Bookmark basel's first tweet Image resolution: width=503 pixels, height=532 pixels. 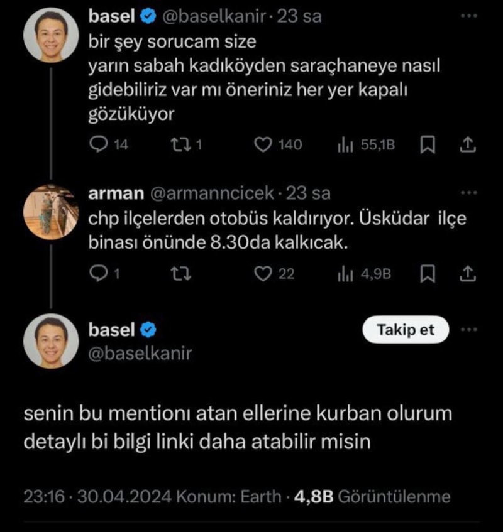(427, 145)
